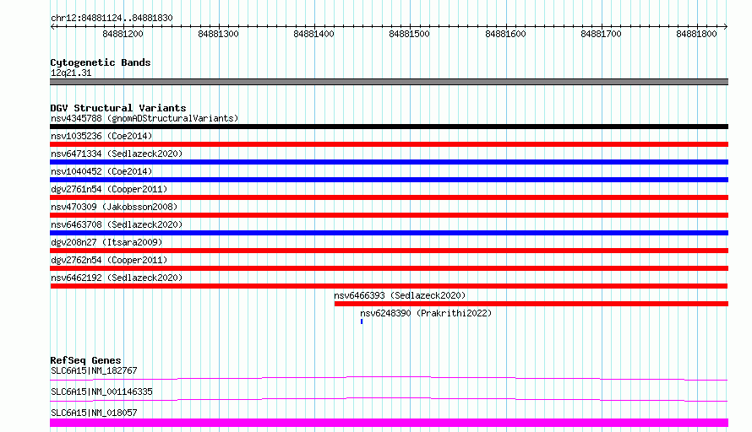This screenshot has width=752, height=432.
Task: Click the DGV Structural Variants track title
Action: pos(118,108)
